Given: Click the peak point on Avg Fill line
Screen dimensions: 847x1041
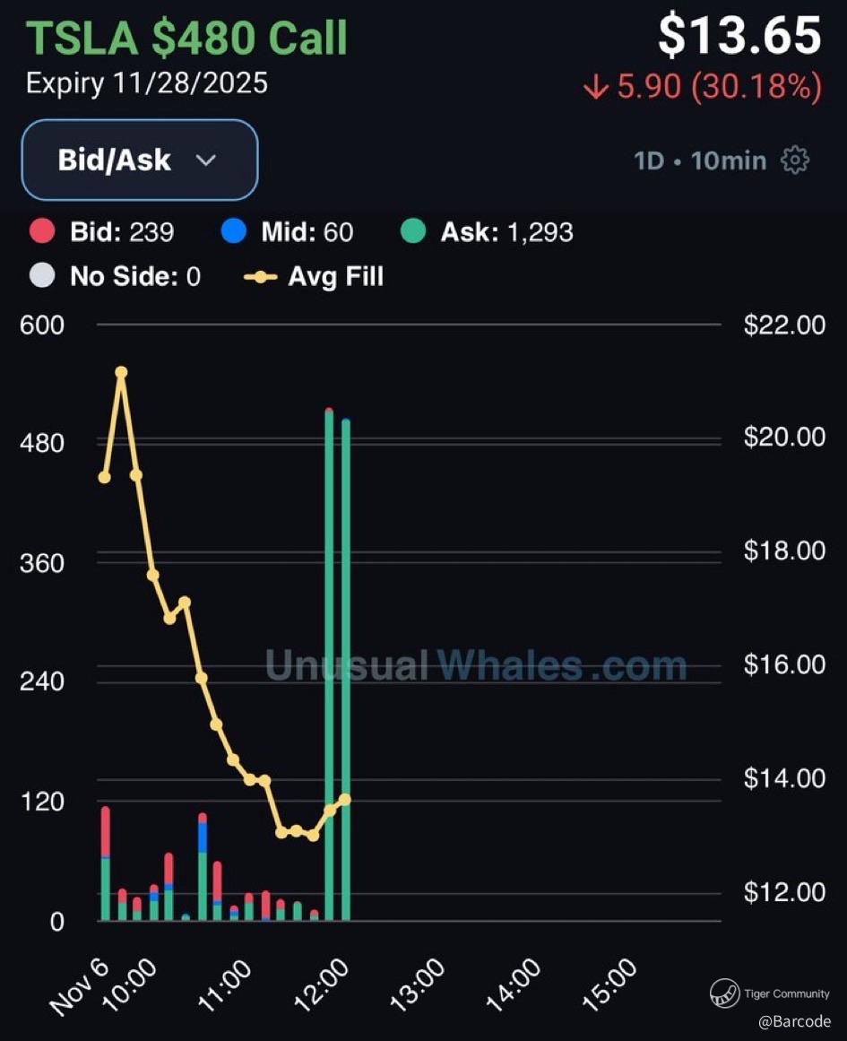Looking at the screenshot, I should point(121,372).
